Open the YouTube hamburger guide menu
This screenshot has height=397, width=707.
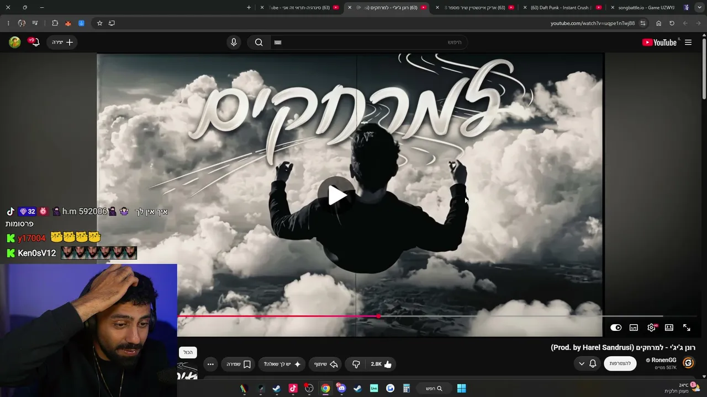coord(688,42)
